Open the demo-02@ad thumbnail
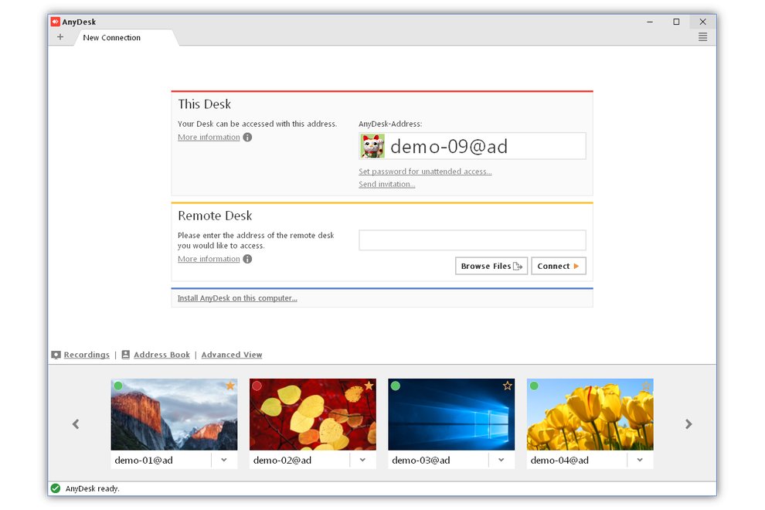765x510 pixels. (313, 414)
